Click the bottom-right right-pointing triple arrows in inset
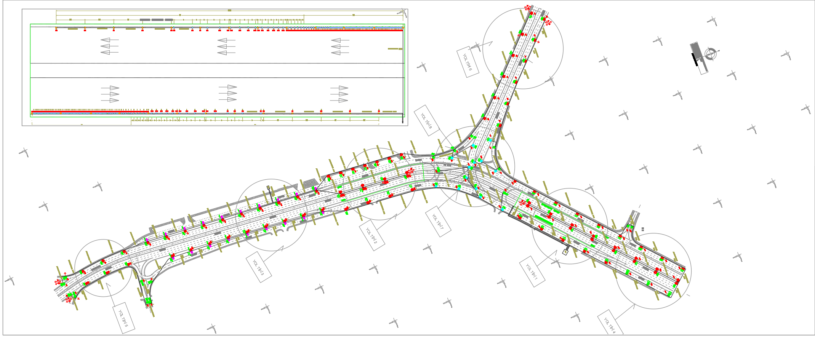This screenshot has width=815, height=337. pos(339,94)
